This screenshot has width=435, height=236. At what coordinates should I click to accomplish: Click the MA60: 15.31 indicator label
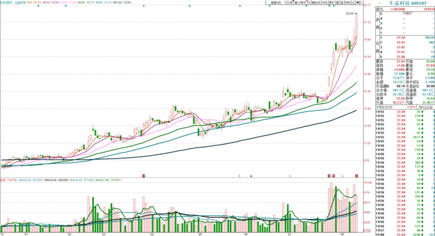tap(104, 2)
